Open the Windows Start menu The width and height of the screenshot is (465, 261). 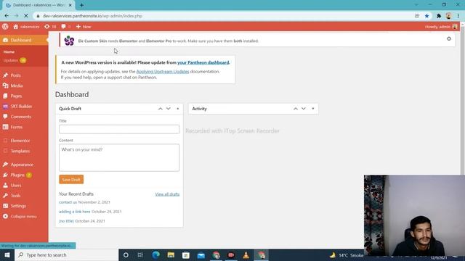tap(7, 255)
